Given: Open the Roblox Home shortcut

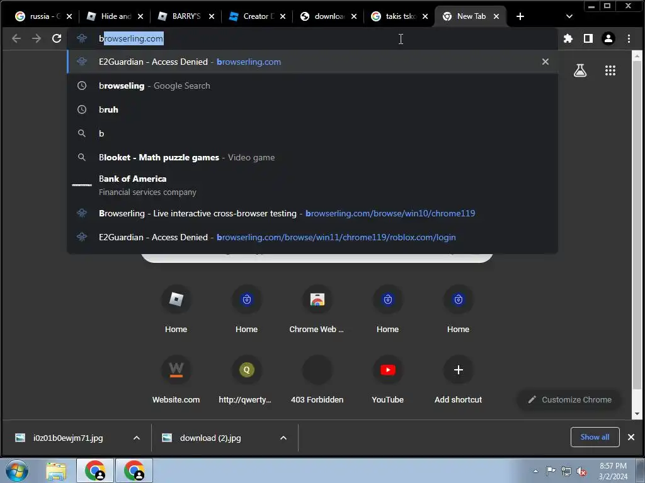Looking at the screenshot, I should click(x=176, y=309).
